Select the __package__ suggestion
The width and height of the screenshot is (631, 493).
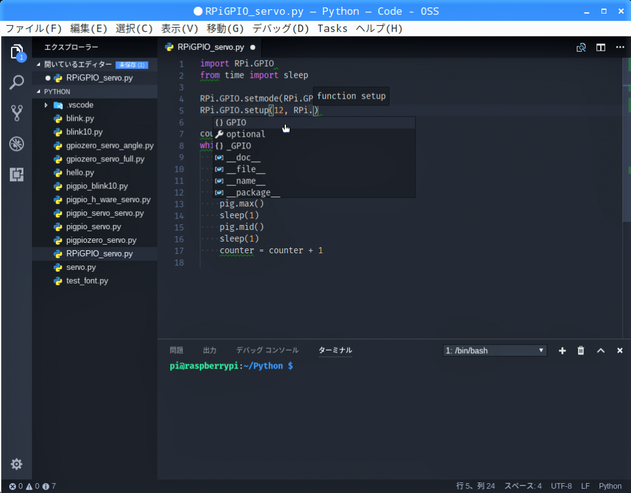click(x=314, y=192)
